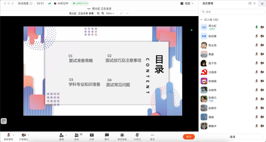The height and width of the screenshot is (142, 266).
Task: Click the 离开 leave meeting button
Action: (189, 137)
